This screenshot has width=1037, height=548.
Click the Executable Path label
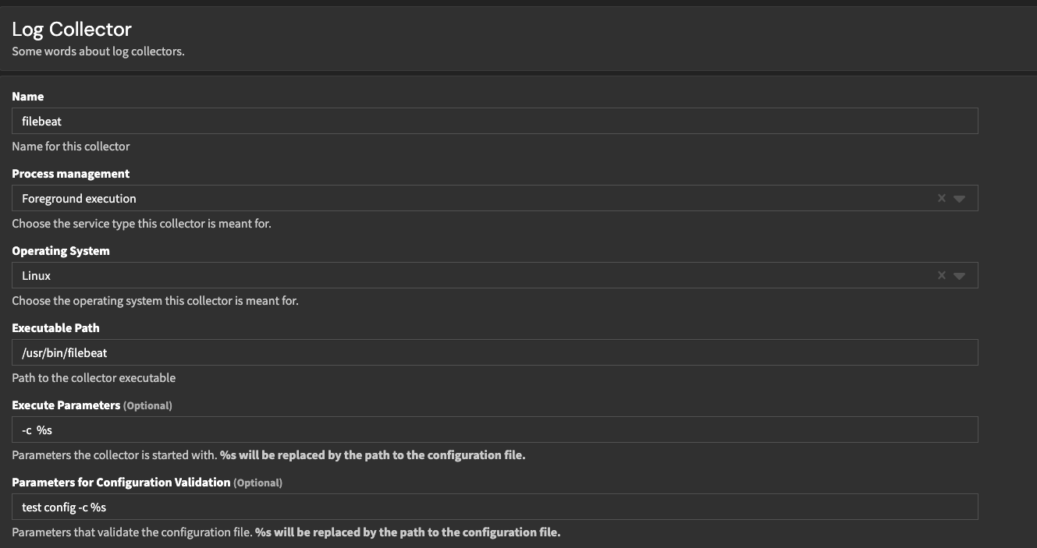[x=55, y=327]
